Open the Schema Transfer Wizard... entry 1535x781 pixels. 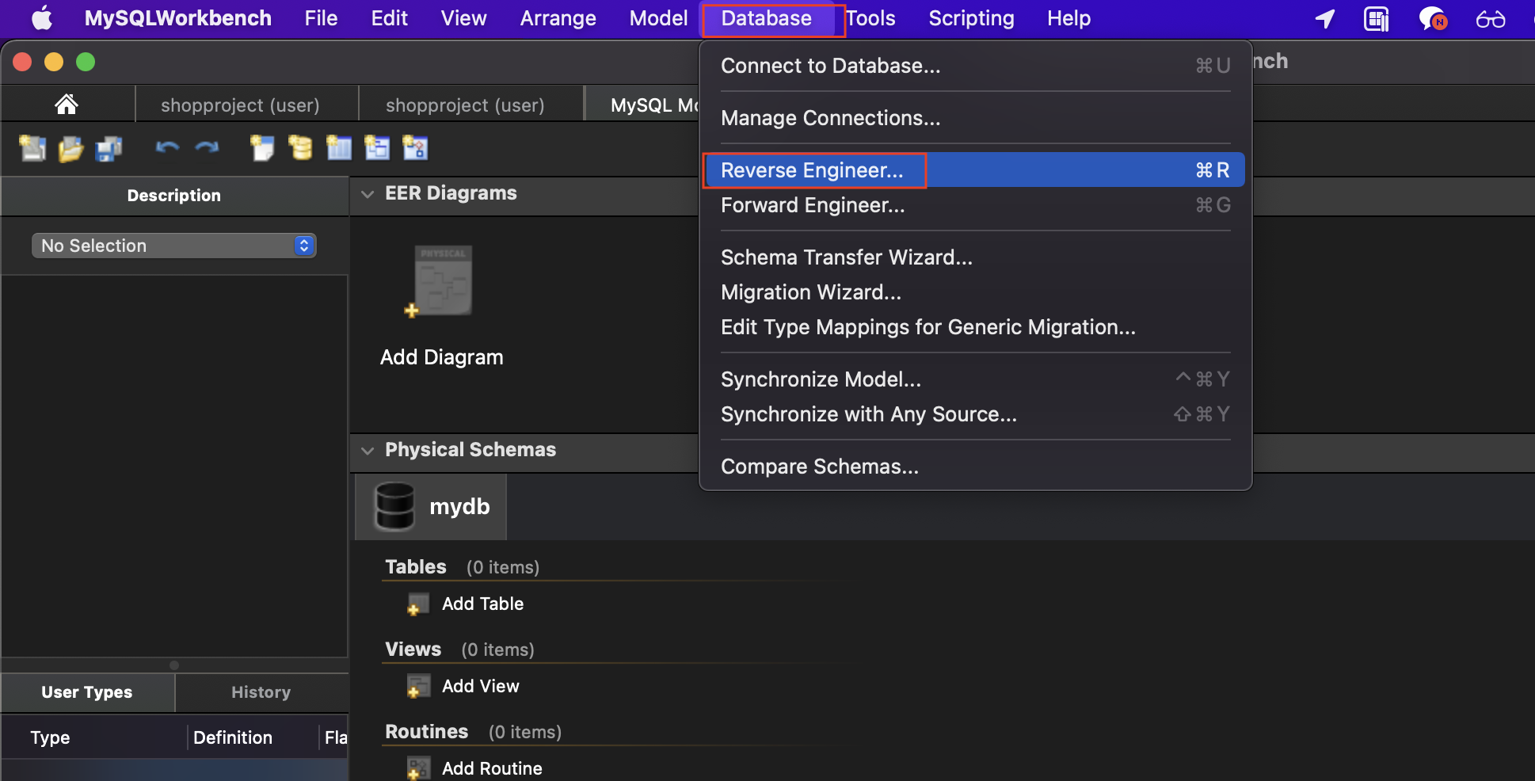point(976,257)
